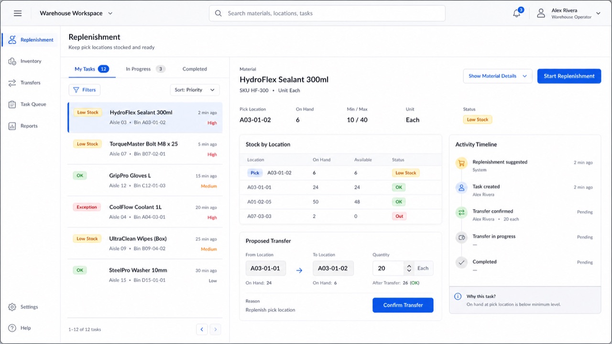Viewport: 612px width, 344px height.
Task: Click the search magnifier icon
Action: 218,13
